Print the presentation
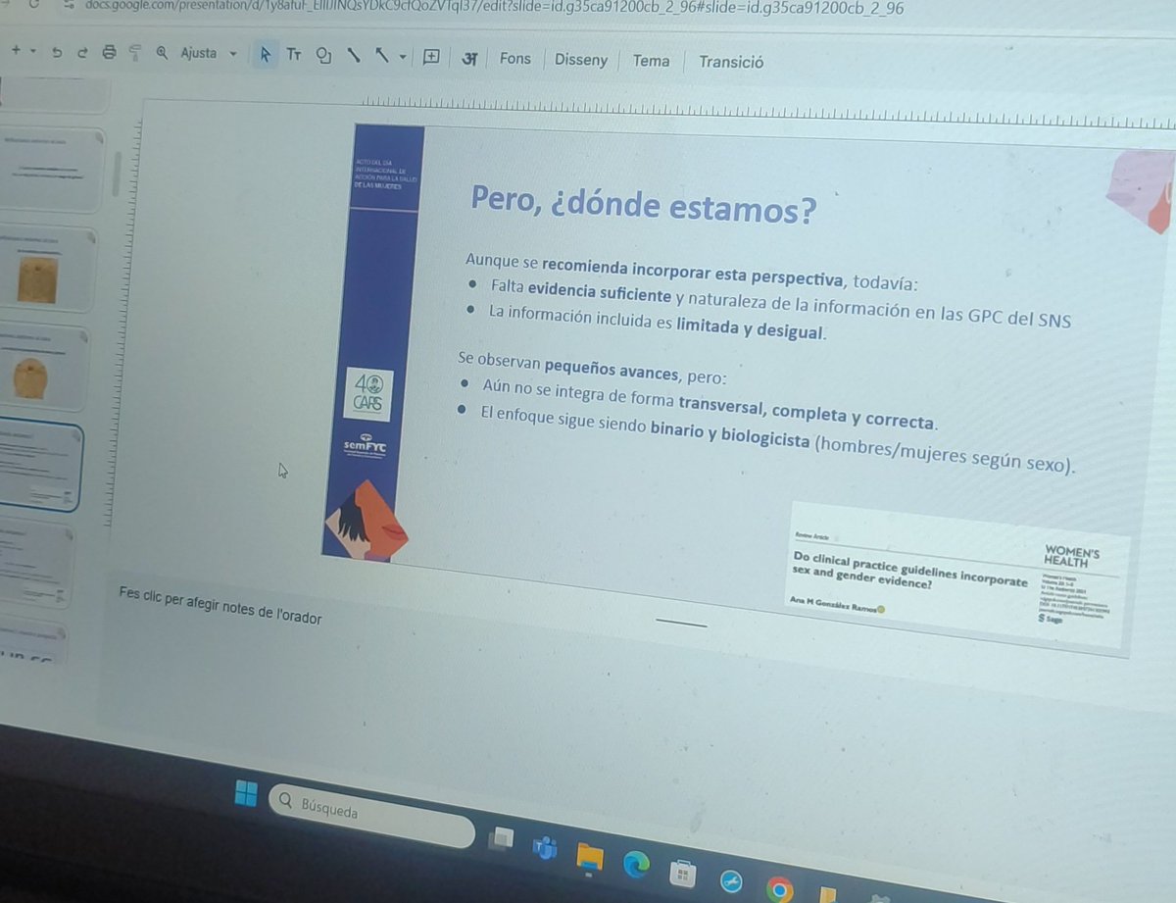1176x903 pixels. click(x=109, y=52)
